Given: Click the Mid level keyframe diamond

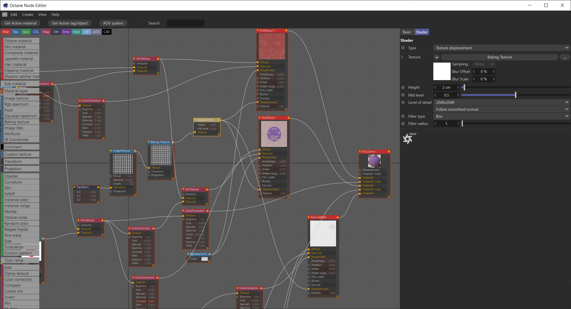Looking at the screenshot, I should 403,95.
